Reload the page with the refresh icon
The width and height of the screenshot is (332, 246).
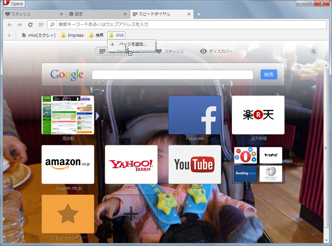(x=30, y=25)
